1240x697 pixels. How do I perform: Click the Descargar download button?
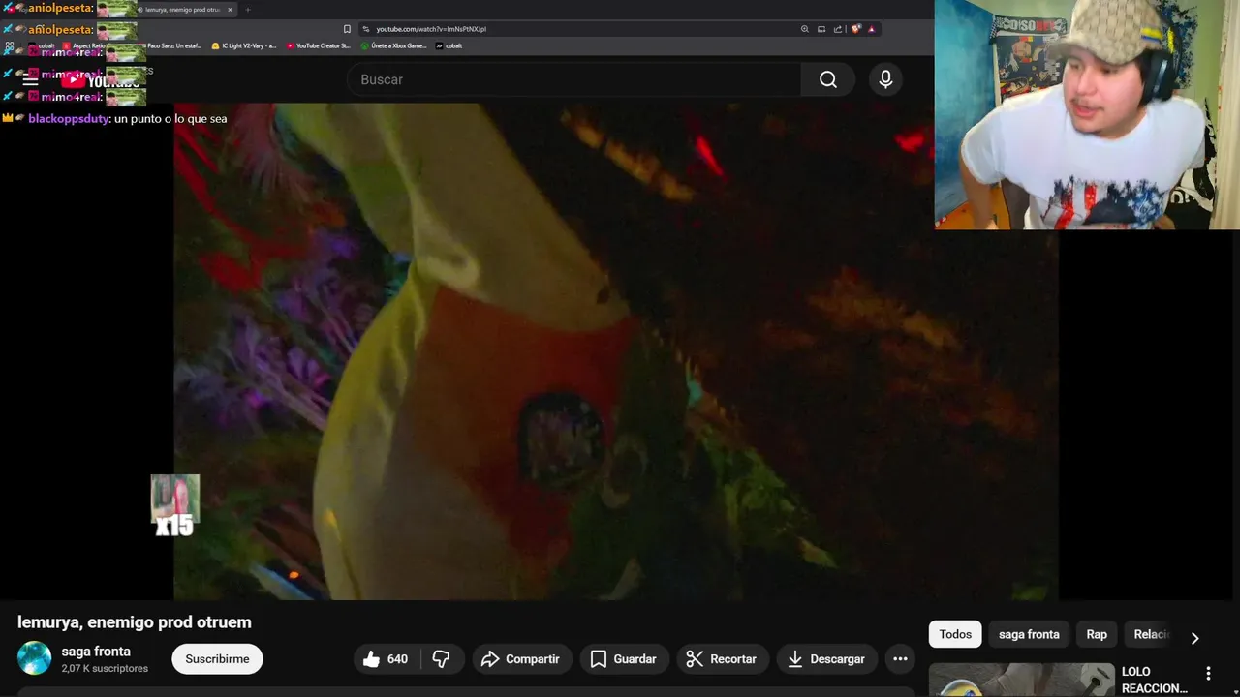826,659
